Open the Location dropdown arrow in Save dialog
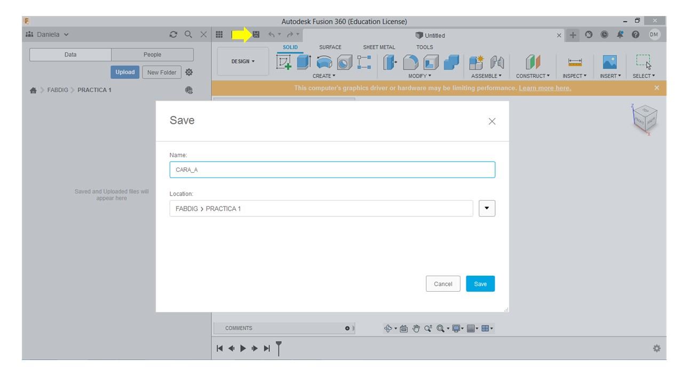Viewport: 683px width, 384px height. coord(487,209)
